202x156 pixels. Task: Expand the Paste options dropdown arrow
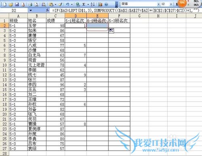55,4
